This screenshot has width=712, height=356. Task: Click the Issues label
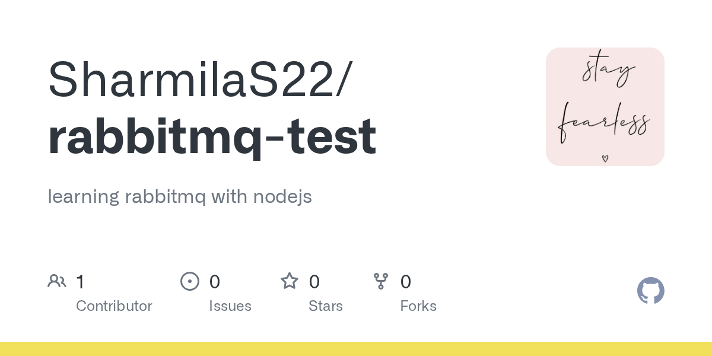(230, 306)
